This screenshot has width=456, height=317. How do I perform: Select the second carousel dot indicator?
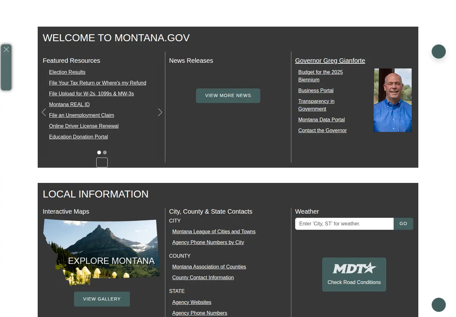105,152
